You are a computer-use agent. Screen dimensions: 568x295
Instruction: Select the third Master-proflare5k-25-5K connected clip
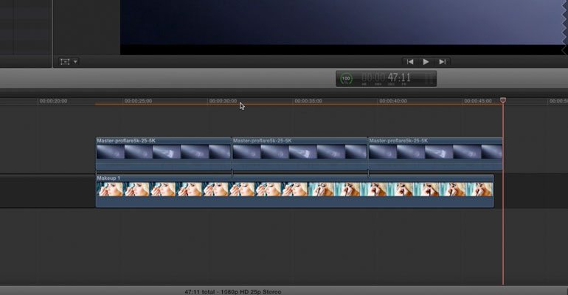(x=435, y=153)
